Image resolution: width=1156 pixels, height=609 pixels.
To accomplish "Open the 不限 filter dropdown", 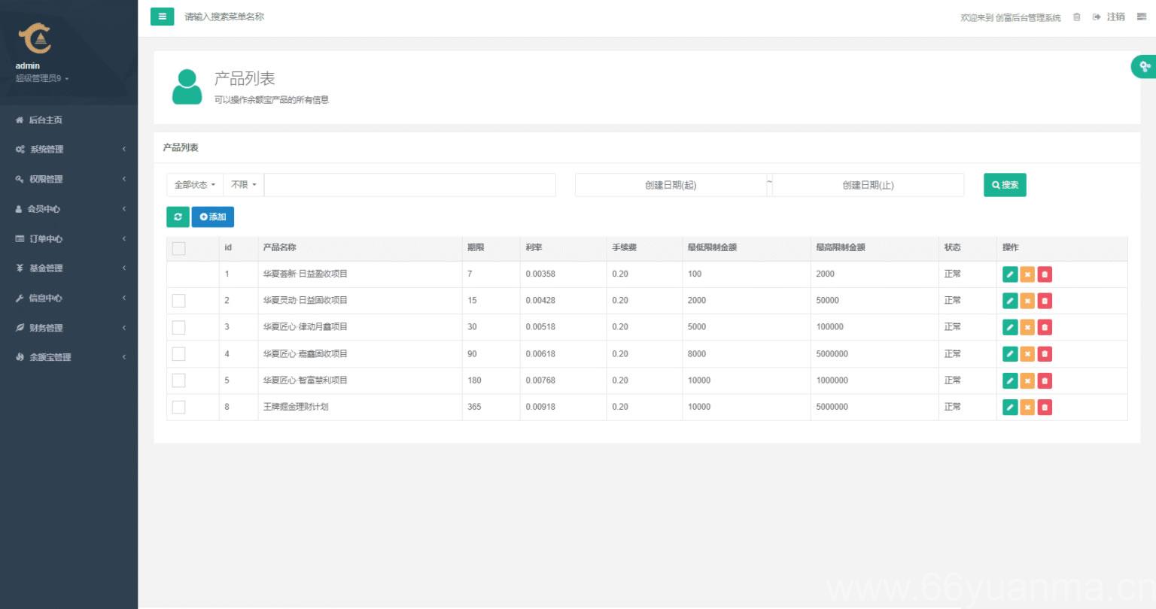I will (x=244, y=185).
